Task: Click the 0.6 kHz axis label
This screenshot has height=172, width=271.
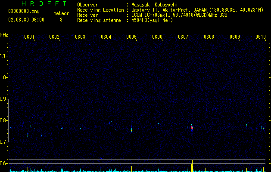Action: [x=3, y=163]
